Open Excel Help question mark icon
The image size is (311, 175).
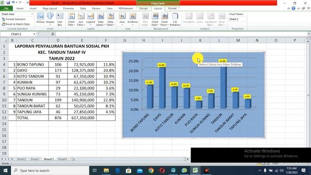(294, 8)
